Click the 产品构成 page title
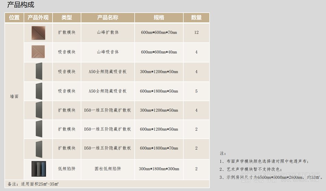This screenshot has width=326, height=191. 21,5
